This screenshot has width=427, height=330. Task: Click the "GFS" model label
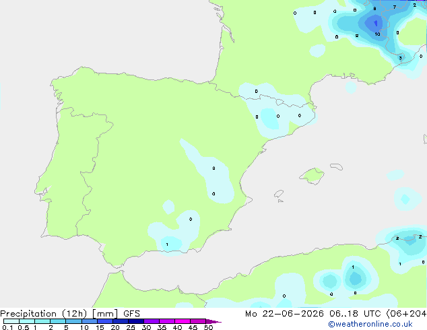pos(131,314)
